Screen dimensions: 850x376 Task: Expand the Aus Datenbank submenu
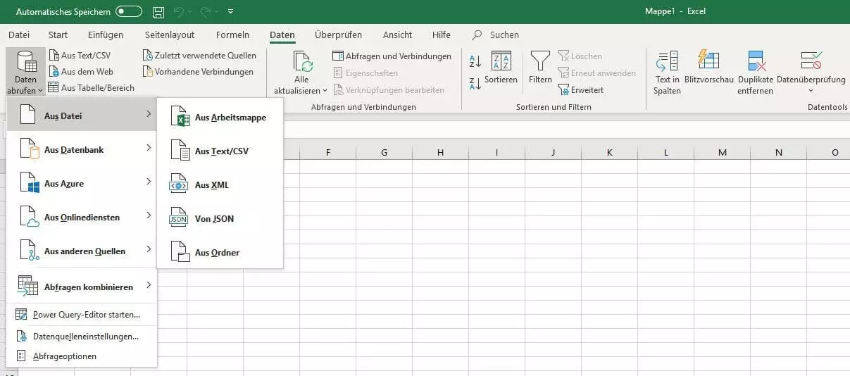82,149
